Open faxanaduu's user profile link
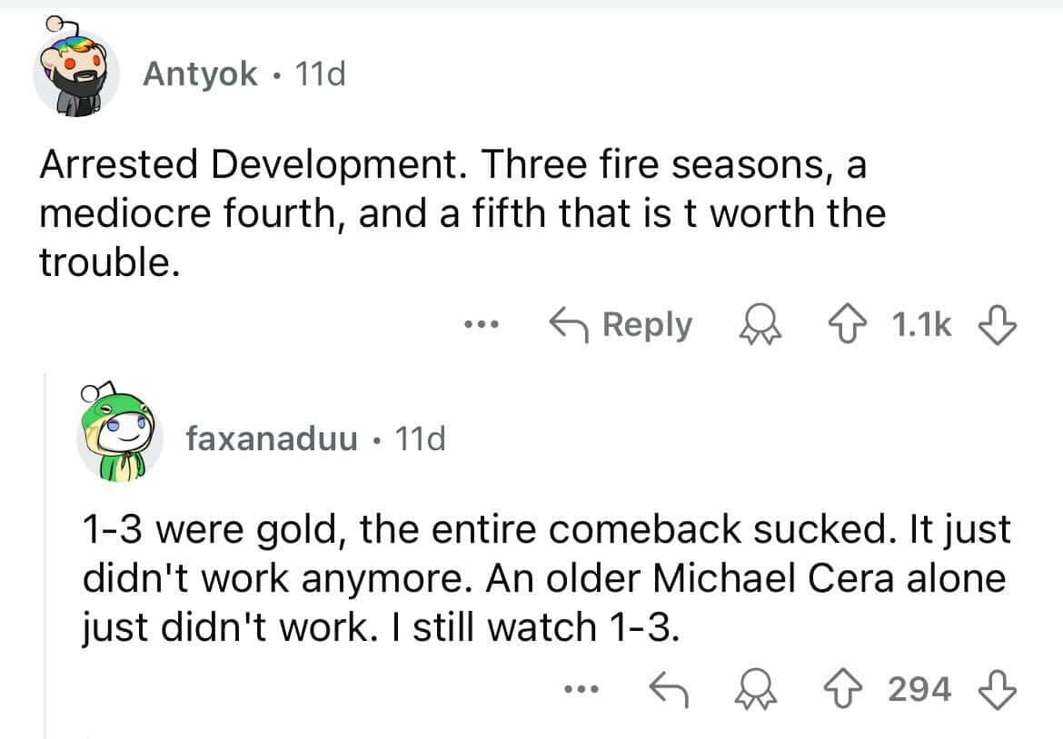The height and width of the screenshot is (739, 1063). 271,439
